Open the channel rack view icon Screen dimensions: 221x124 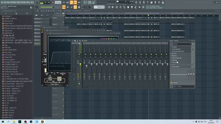point(117,7)
